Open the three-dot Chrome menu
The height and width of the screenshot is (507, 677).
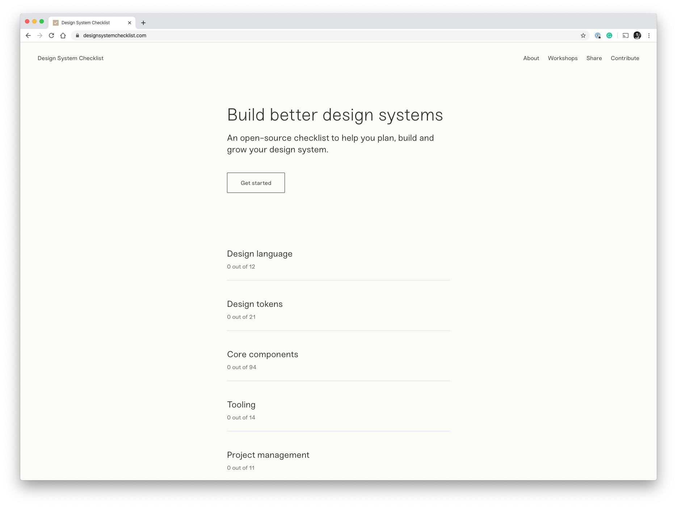[649, 35]
